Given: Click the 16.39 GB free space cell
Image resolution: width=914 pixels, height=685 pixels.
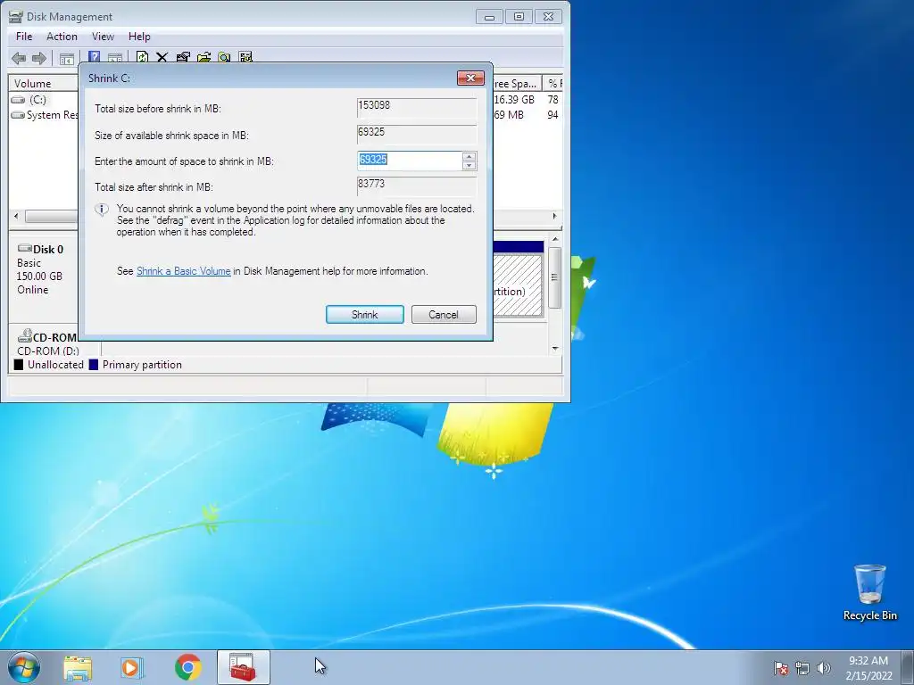Looking at the screenshot, I should (x=515, y=100).
